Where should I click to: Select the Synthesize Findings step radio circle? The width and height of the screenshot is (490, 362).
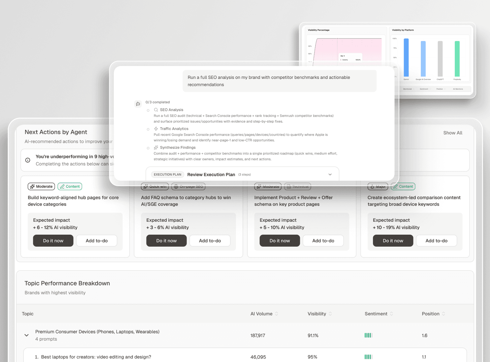pyautogui.click(x=148, y=148)
